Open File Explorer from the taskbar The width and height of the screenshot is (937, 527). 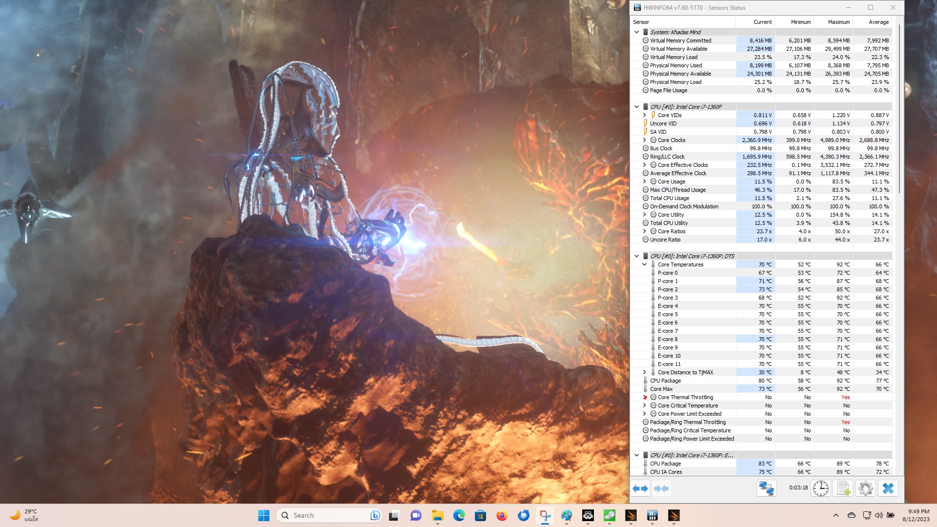click(437, 515)
